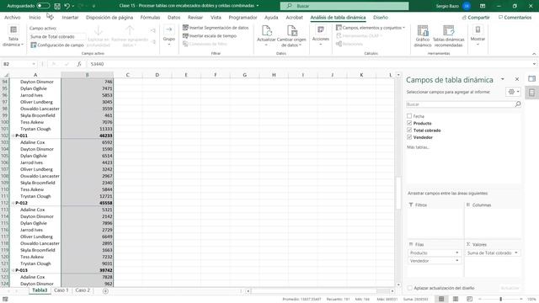
Task: Click the Compartir button
Action: (x=476, y=17)
